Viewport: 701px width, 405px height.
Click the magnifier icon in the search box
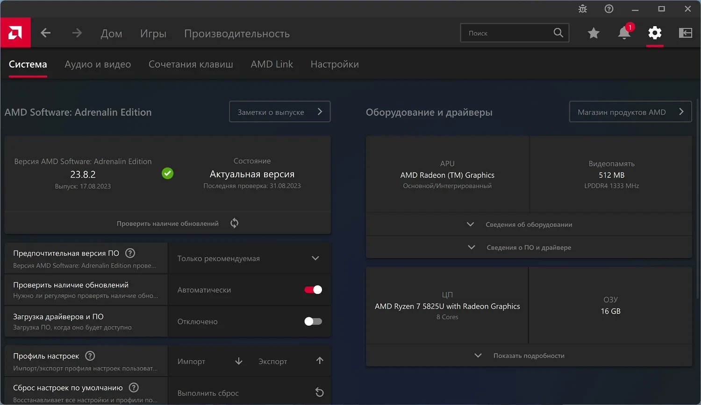pos(558,33)
